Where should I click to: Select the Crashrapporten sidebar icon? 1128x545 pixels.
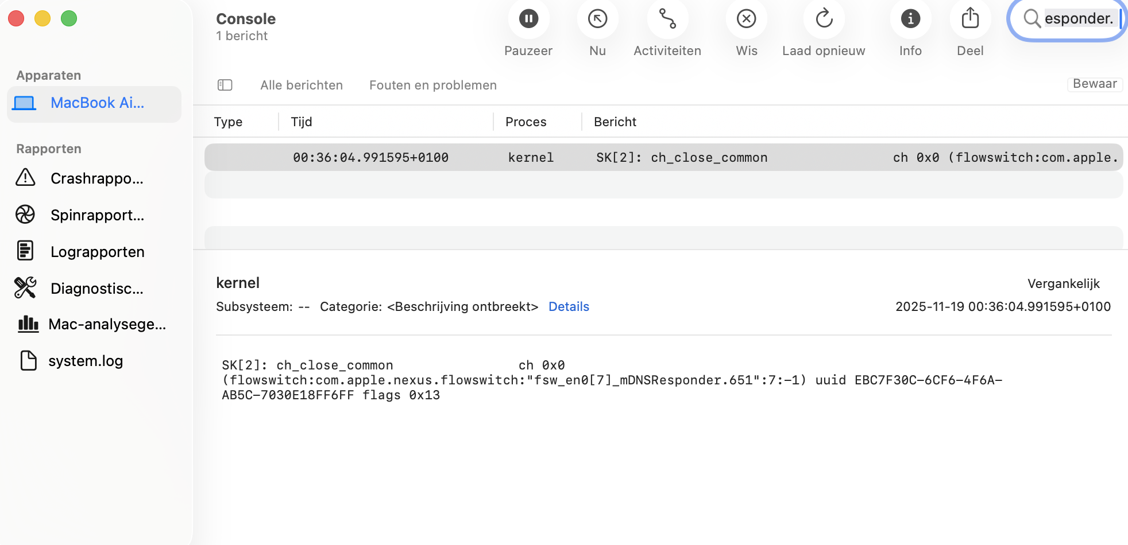tap(26, 178)
